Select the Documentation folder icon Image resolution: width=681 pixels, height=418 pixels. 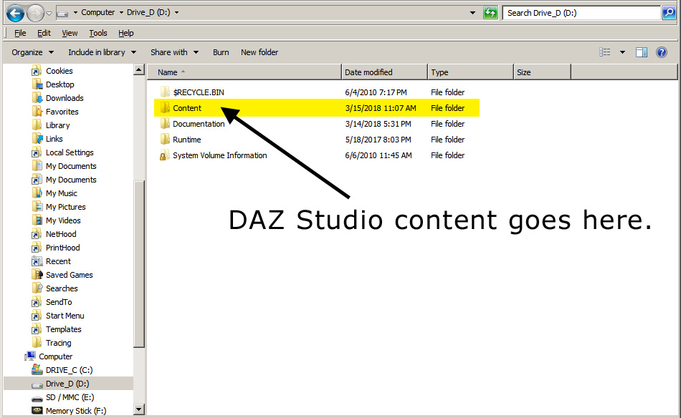point(165,124)
